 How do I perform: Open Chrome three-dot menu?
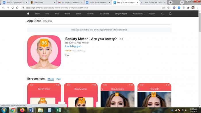pos(198,8)
